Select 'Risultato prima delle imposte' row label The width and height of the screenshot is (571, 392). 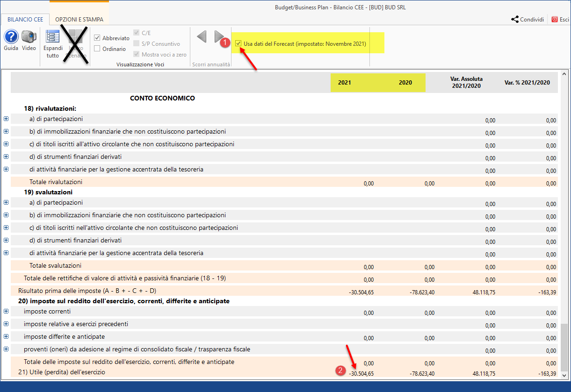[87, 291]
